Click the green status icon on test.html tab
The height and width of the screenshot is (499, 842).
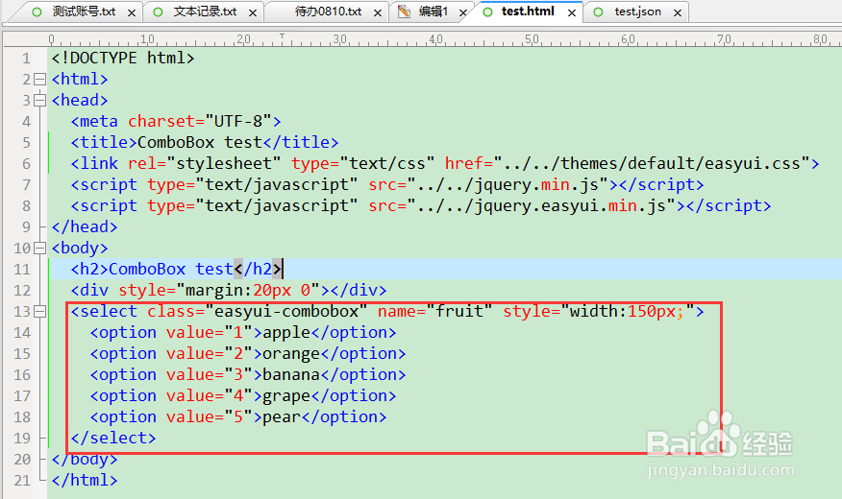[487, 12]
